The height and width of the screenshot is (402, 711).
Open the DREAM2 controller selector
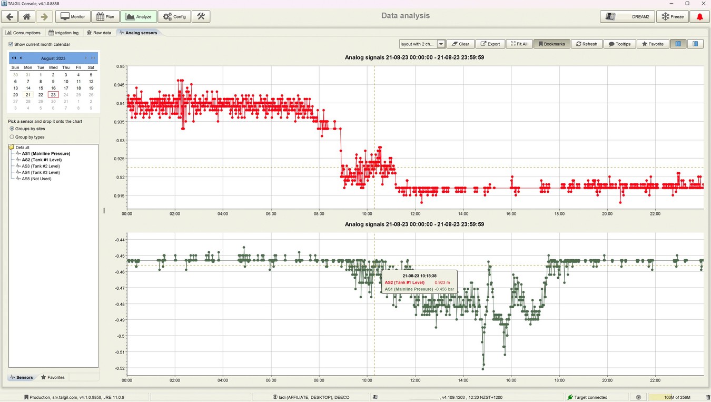[x=627, y=16]
